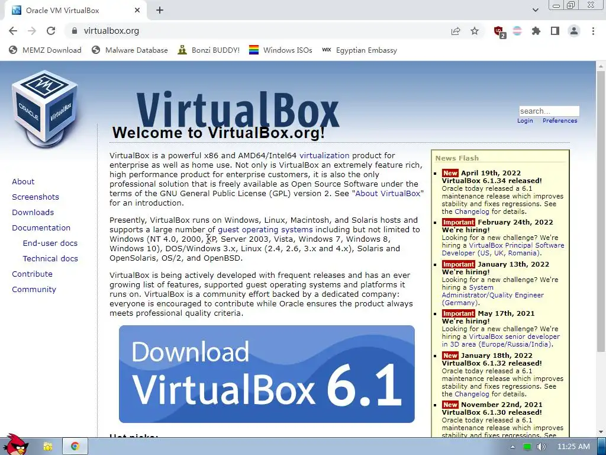Open the Chrome profile avatar
Screen dimensions: 606x455
574,31
